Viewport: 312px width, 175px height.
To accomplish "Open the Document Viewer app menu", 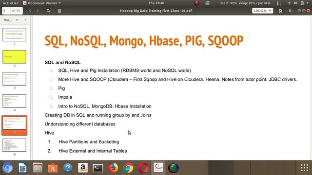I will tap(42, 3).
